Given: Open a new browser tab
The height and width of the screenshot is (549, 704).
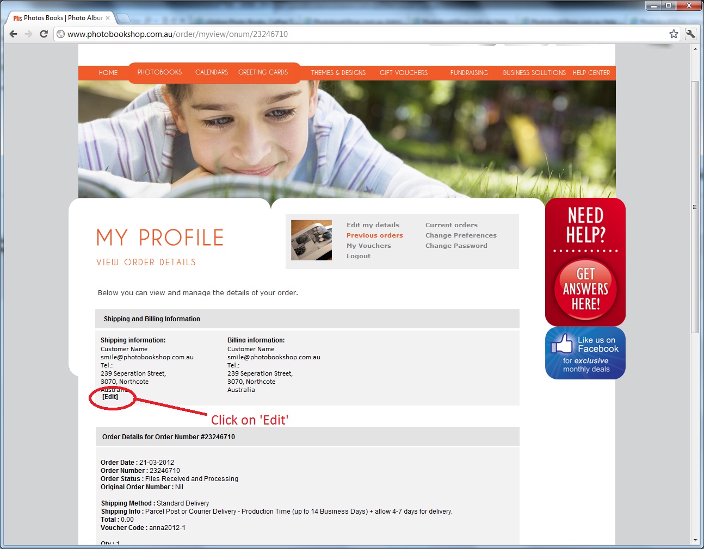Looking at the screenshot, I should pyautogui.click(x=123, y=18).
